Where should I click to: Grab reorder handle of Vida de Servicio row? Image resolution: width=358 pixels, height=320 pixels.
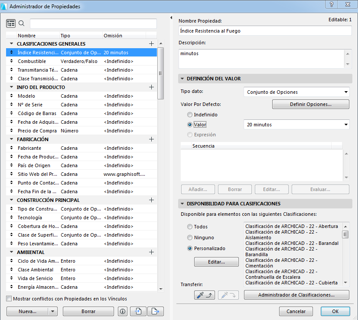coord(11,278)
